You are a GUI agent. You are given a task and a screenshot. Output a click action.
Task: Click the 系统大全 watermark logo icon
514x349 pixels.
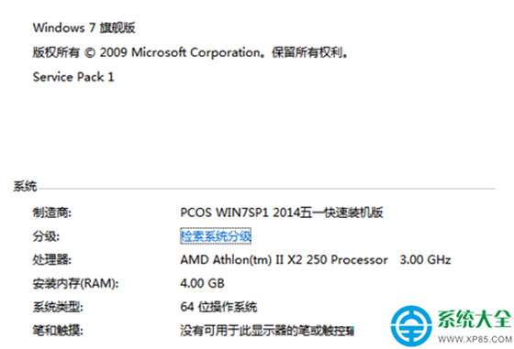click(x=411, y=326)
